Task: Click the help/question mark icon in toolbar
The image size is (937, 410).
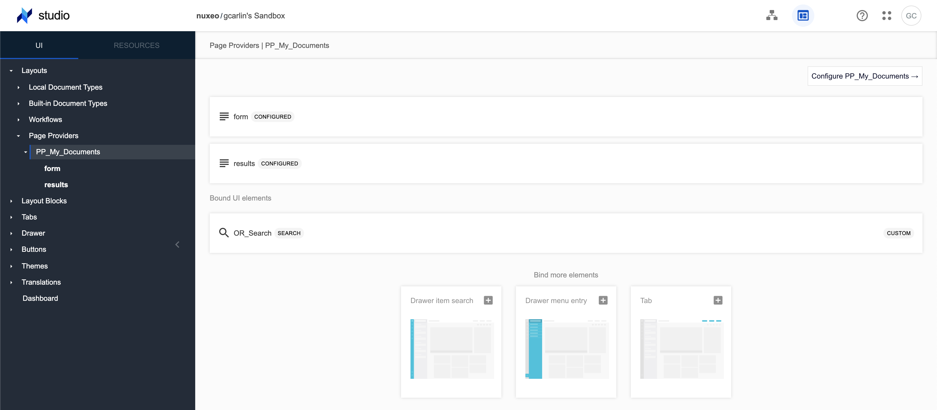Action: pos(862,16)
